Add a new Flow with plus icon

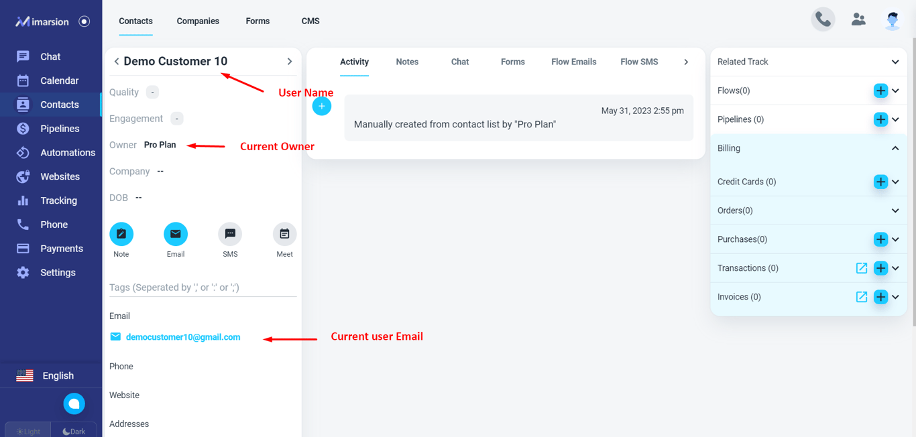click(x=880, y=90)
